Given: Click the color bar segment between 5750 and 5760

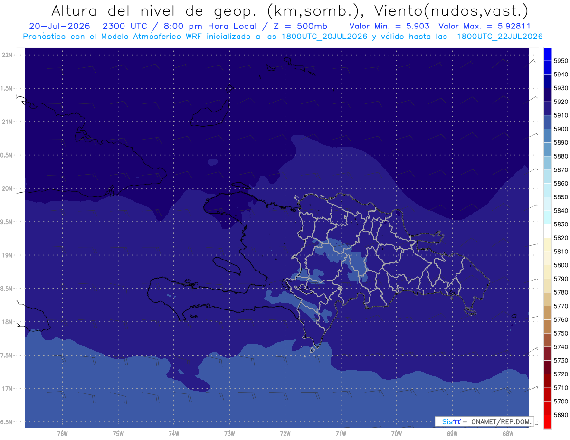Looking at the screenshot, I should (547, 327).
